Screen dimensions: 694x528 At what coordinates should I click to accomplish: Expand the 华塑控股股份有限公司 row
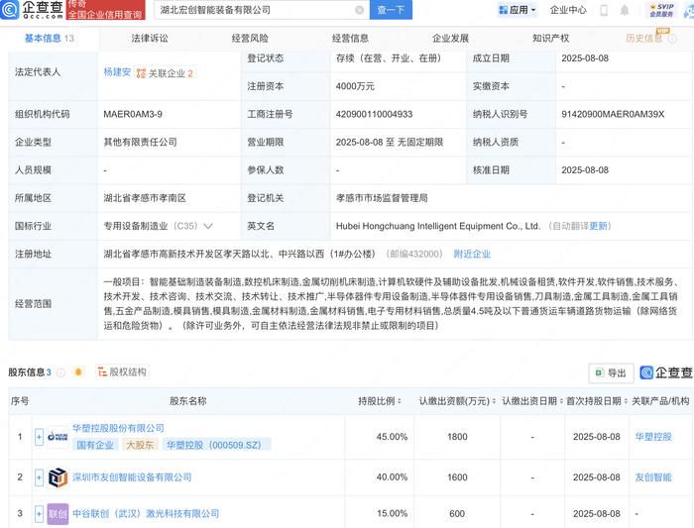coord(39,437)
